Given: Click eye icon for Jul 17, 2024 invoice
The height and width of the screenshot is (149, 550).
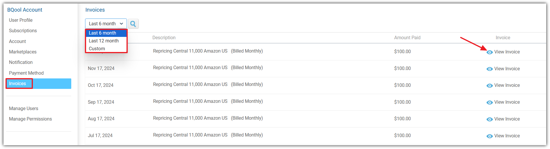Looking at the screenshot, I should pyautogui.click(x=490, y=136).
